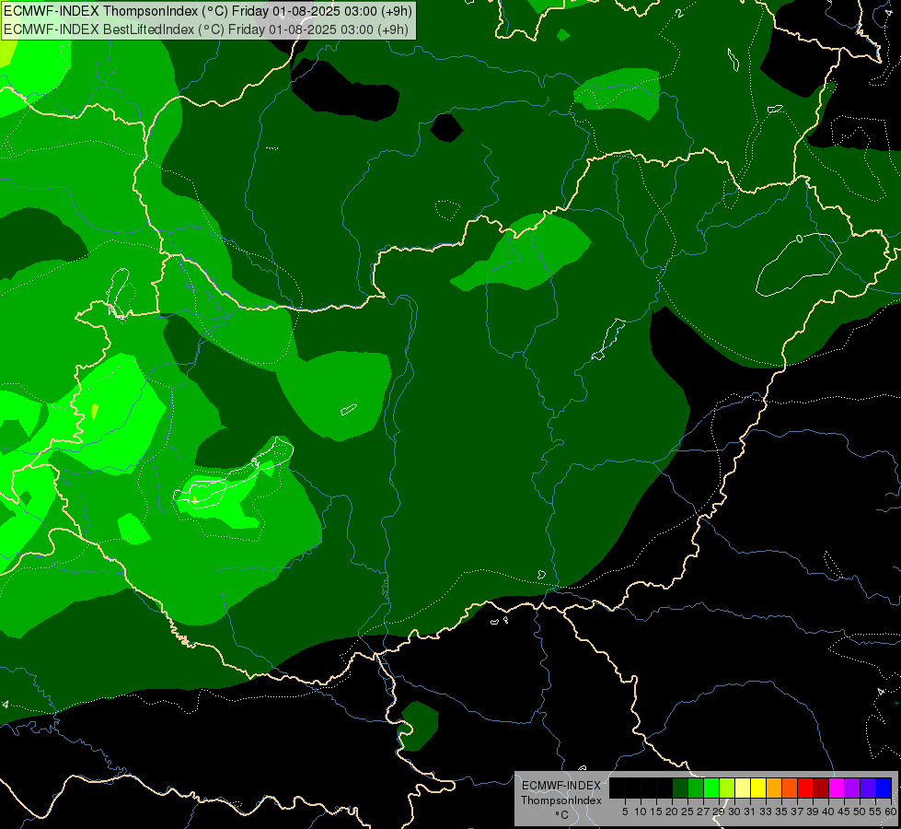Click the dark red 39-40 legend swatch
This screenshot has width=901, height=829.
821,788
